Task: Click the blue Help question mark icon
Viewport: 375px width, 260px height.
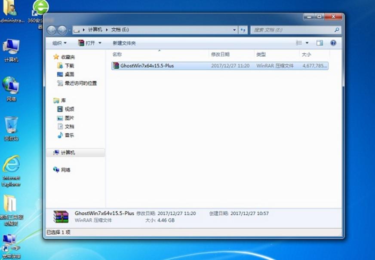Action: tap(333, 43)
